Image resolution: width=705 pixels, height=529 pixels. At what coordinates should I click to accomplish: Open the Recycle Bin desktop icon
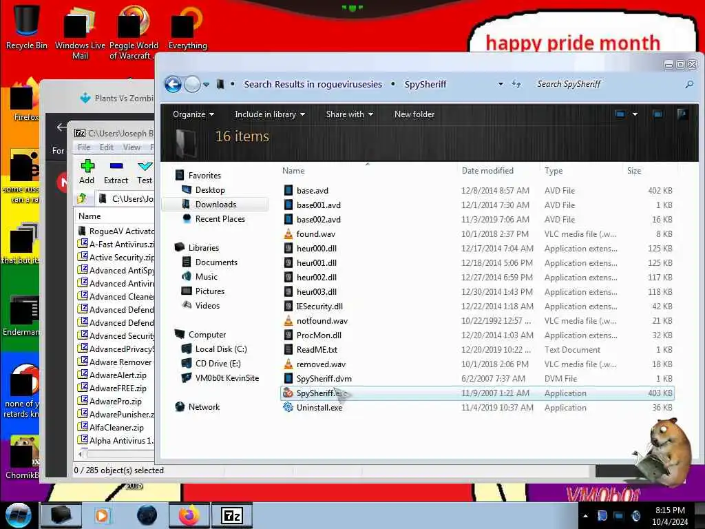[x=27, y=26]
